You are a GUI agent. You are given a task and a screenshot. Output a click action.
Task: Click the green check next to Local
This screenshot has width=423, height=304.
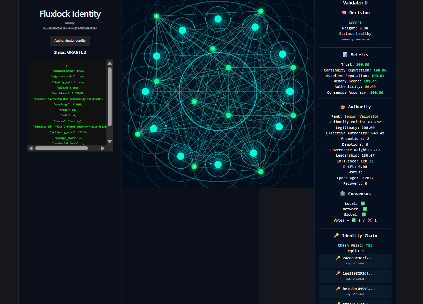363,203
